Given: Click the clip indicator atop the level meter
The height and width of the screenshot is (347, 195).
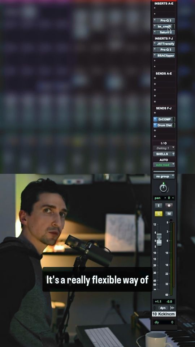Looking at the screenshot, I should coord(171,220).
